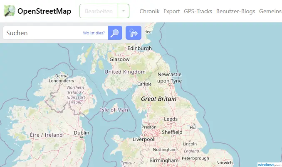Click the Liverpool label on the map
282x167 pixels.
point(143,139)
